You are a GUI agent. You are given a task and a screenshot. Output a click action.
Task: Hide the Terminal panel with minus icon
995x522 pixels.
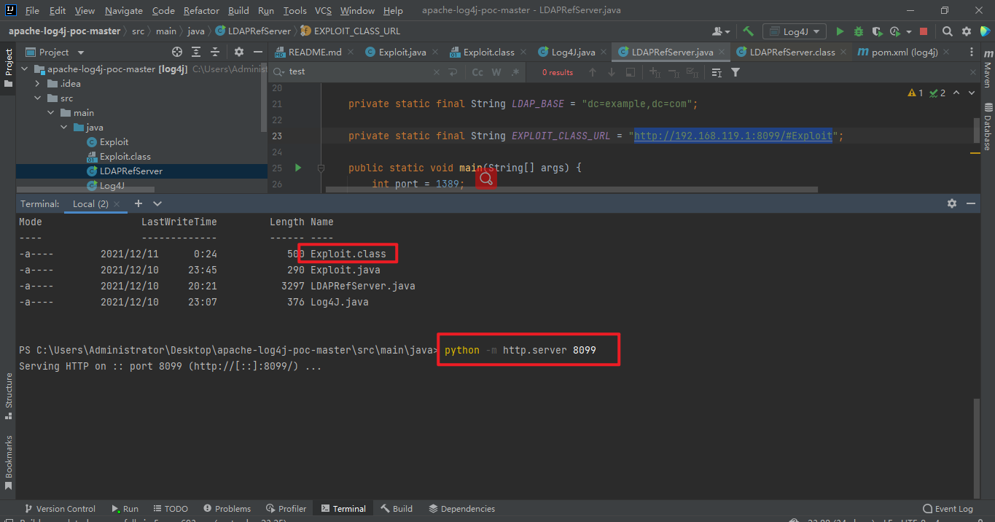971,203
